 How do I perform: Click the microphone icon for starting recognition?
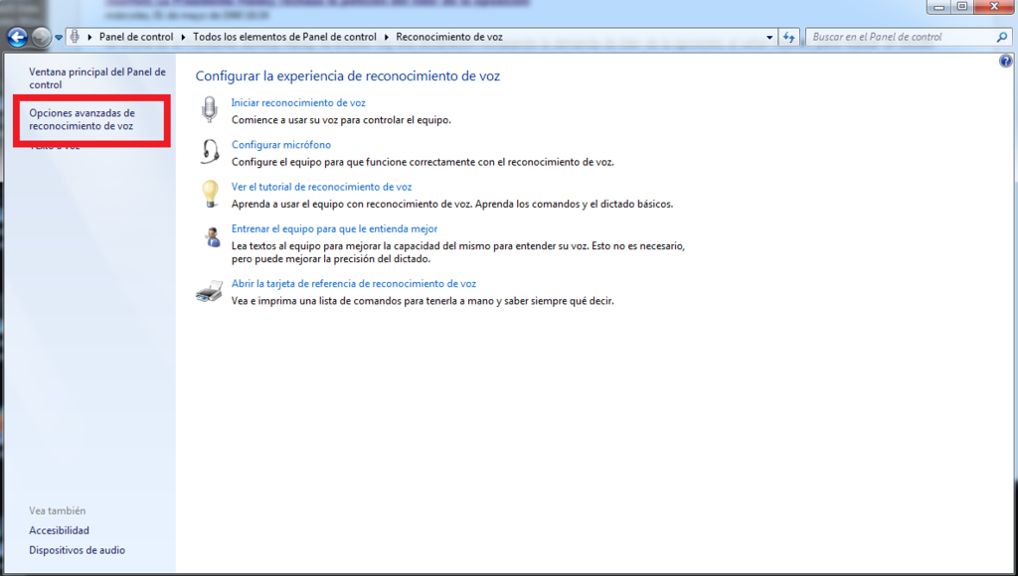pyautogui.click(x=209, y=109)
